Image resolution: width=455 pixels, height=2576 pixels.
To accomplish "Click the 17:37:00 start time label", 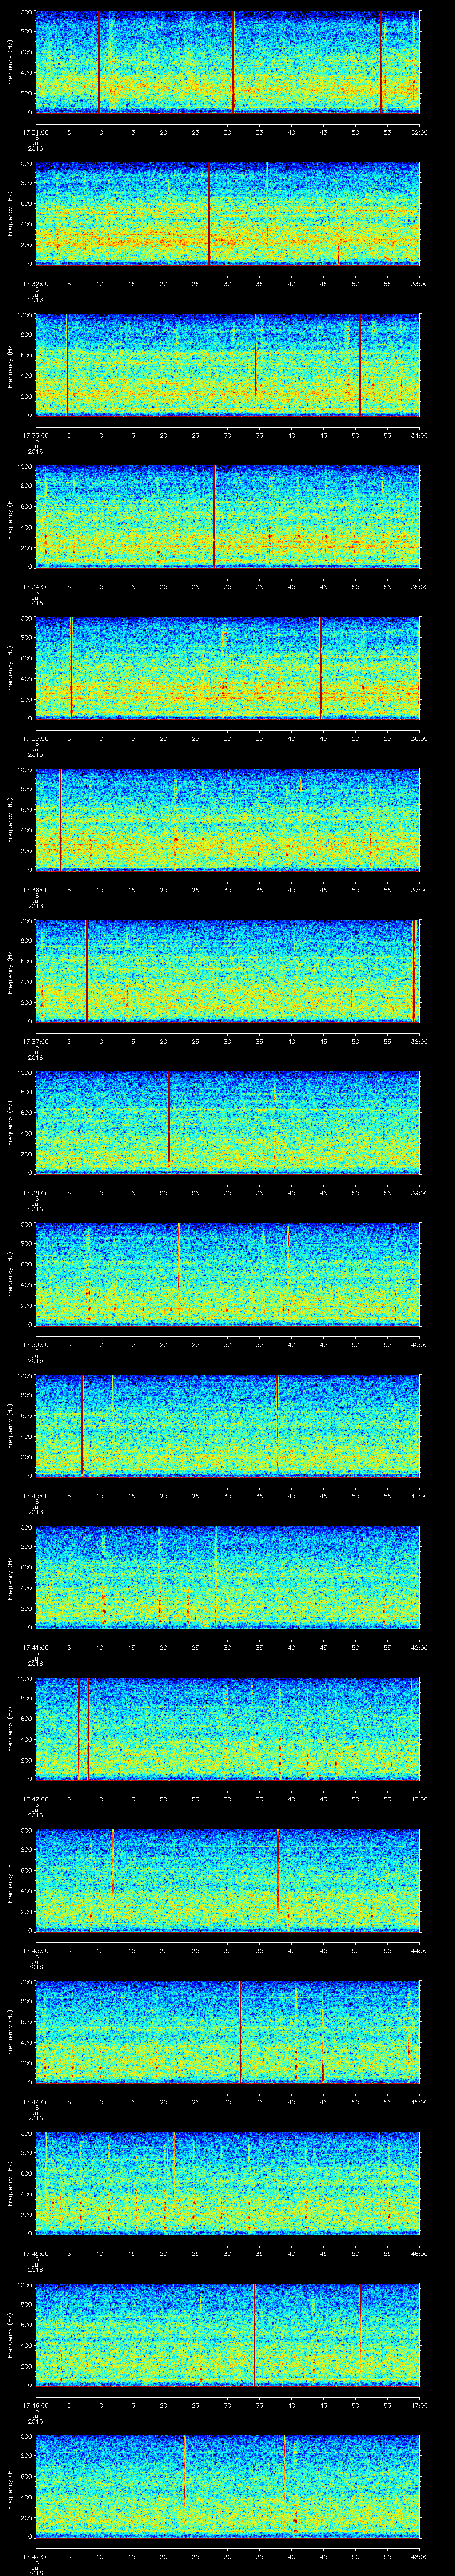I will tap(36, 1041).
